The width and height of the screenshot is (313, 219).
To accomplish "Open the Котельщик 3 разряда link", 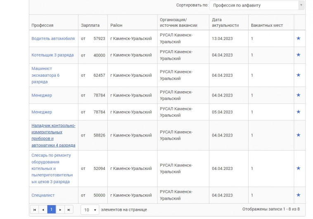I will (x=52, y=55).
